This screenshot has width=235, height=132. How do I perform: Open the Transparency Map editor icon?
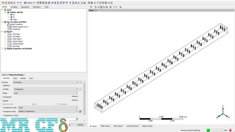[80, 111]
